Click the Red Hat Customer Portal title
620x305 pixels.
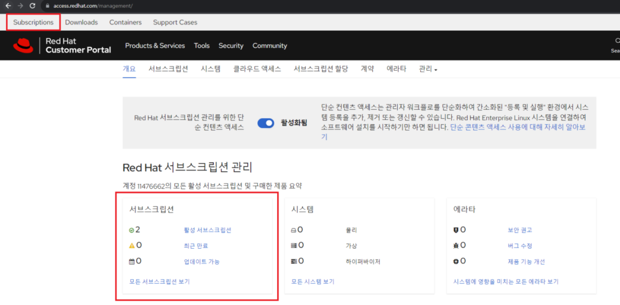coord(78,45)
